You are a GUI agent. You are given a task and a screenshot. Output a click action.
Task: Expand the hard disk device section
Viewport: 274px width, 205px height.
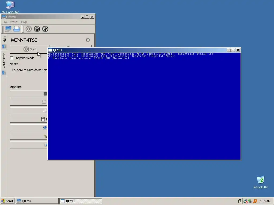point(28,102)
